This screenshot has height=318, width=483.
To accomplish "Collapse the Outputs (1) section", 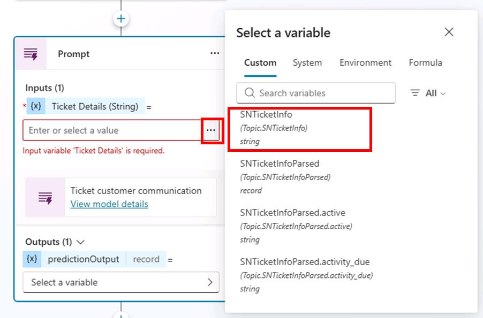I will pyautogui.click(x=81, y=242).
